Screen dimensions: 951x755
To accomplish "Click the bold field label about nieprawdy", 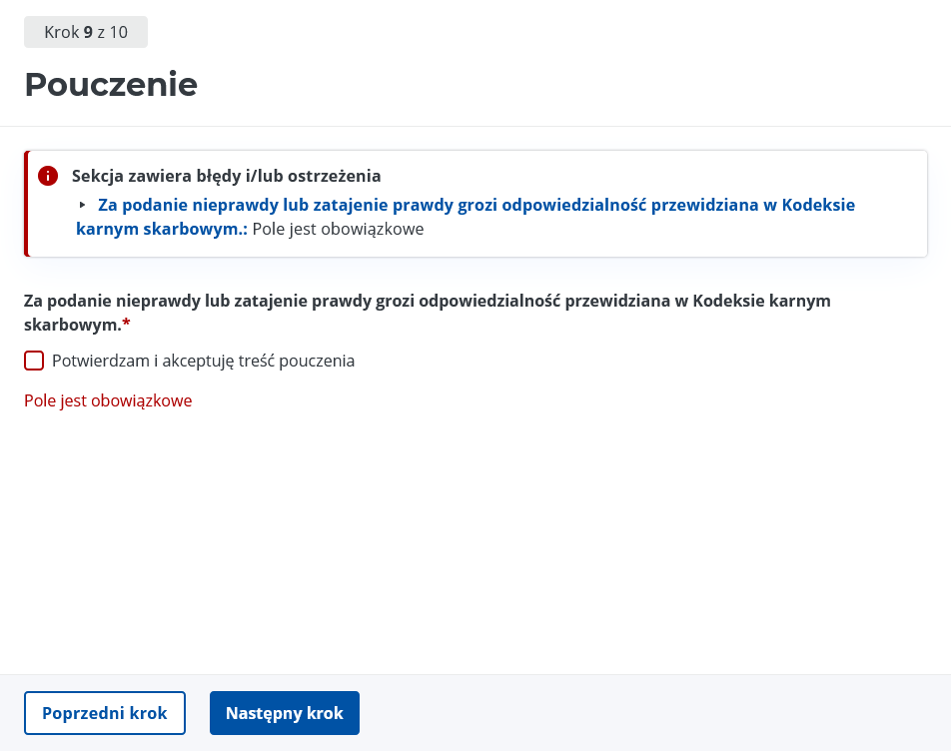I will (427, 313).
